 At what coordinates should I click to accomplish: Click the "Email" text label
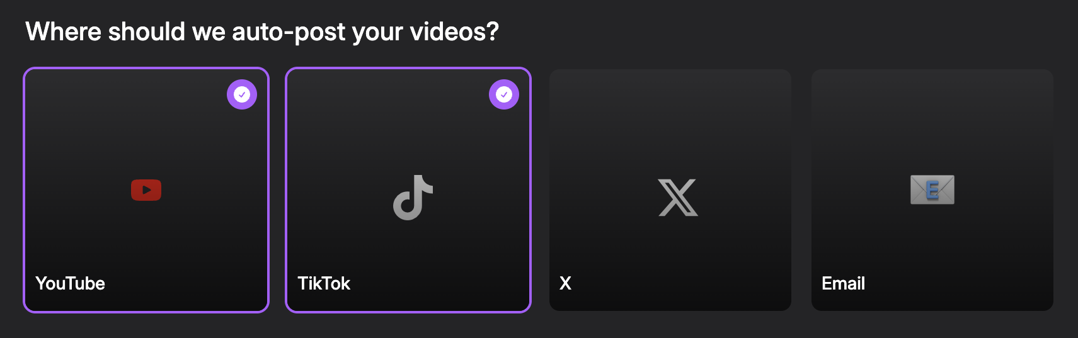pyautogui.click(x=843, y=284)
